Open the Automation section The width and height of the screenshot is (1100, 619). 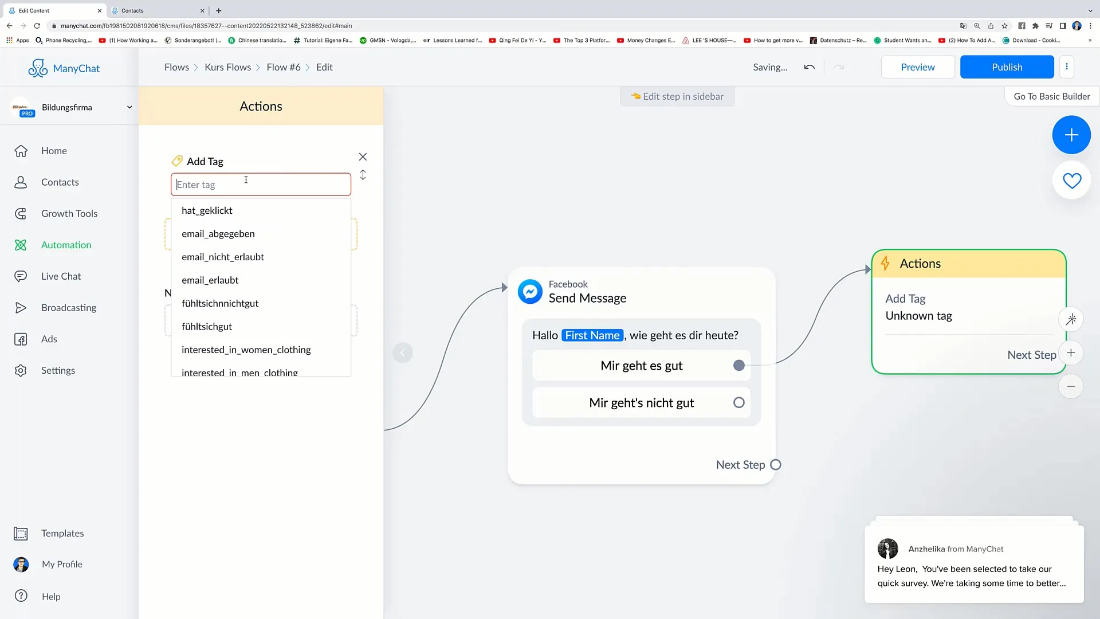tap(66, 244)
